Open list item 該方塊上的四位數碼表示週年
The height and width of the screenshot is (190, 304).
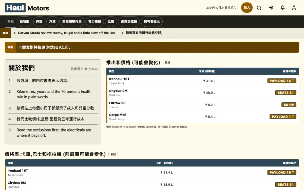pyautogui.click(x=42, y=81)
